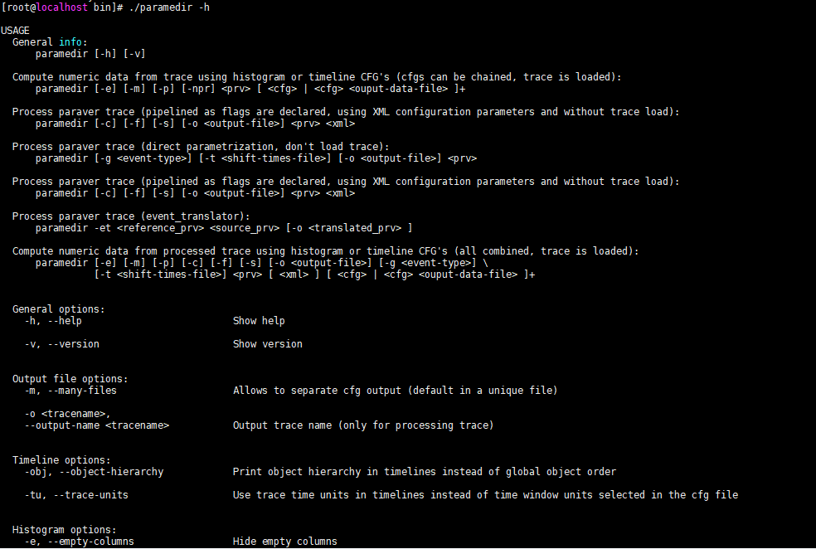Image resolution: width=816 pixels, height=549 pixels.
Task: Click the USAGE heading
Action: 15,31
